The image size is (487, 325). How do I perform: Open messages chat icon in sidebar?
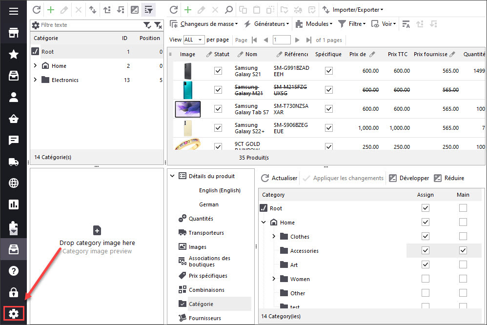click(13, 140)
